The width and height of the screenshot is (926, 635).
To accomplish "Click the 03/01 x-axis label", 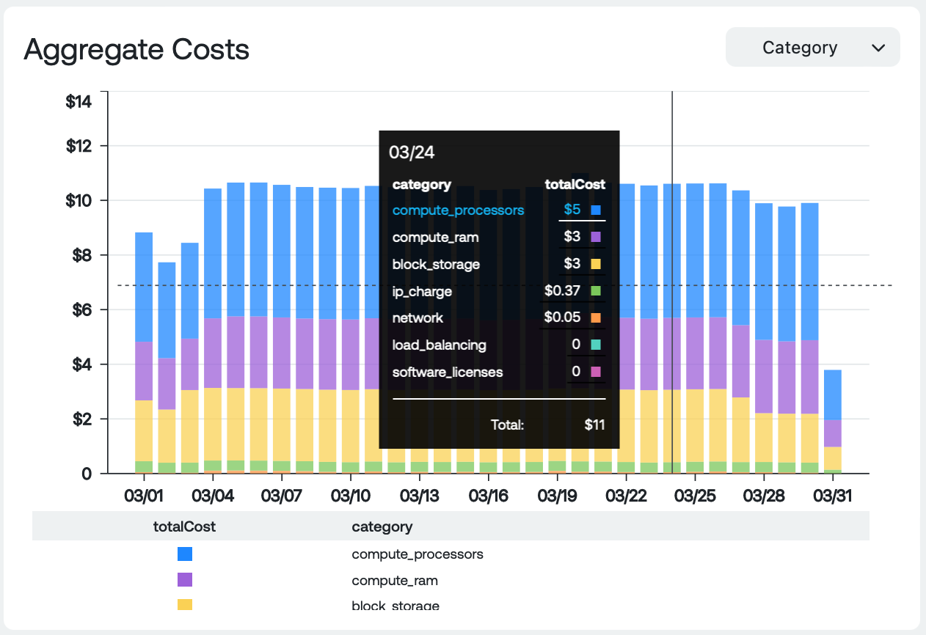I will (x=144, y=496).
